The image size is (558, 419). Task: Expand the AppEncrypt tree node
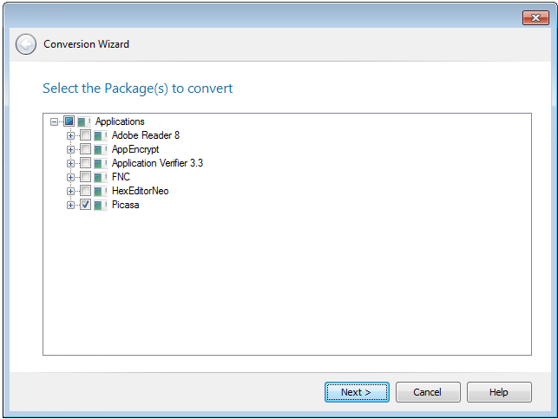[71, 149]
